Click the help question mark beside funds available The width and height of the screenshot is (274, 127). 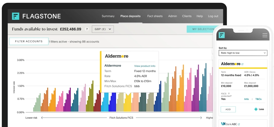pos(87,29)
